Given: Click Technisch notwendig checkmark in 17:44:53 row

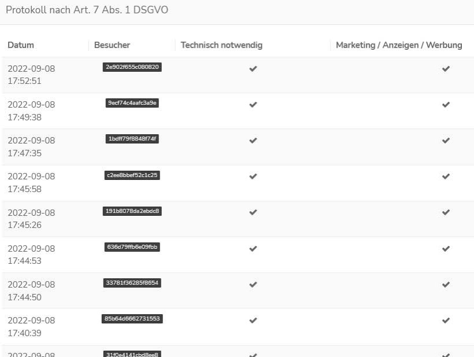Looking at the screenshot, I should pos(253,249).
